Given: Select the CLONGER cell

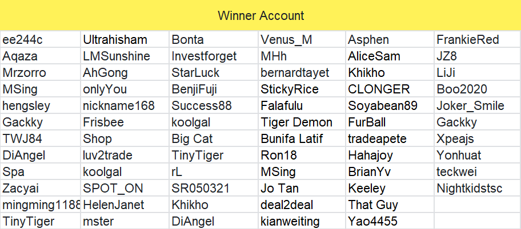Looking at the screenshot, I should [x=390, y=89].
